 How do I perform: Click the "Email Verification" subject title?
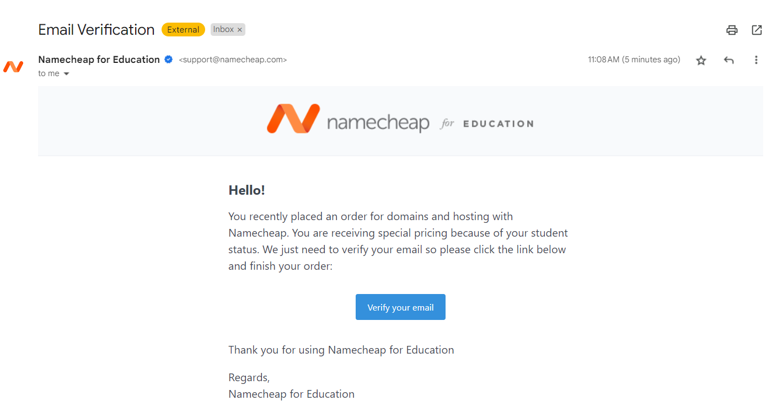[x=96, y=30]
